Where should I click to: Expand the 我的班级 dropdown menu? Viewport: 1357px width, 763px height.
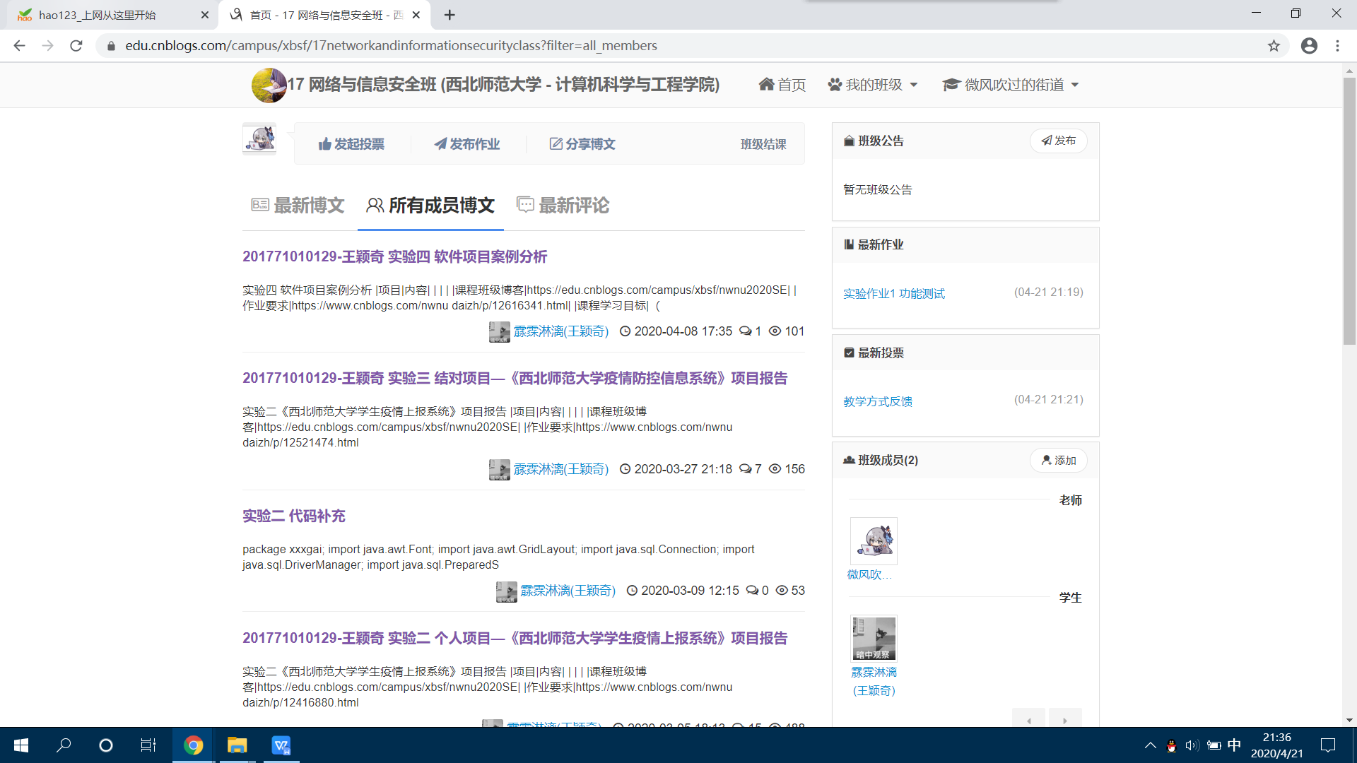pos(874,85)
